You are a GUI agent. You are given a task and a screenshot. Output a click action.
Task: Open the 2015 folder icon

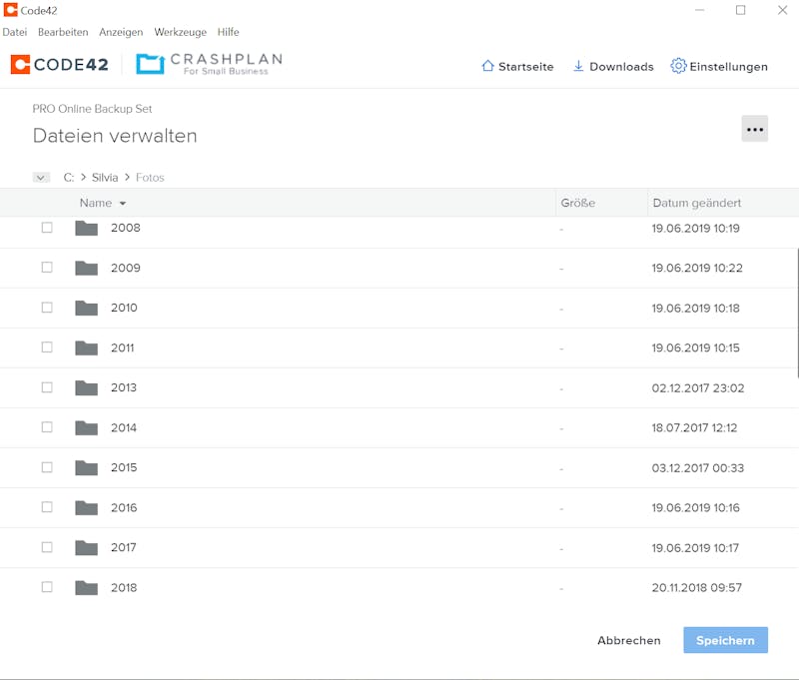[86, 468]
